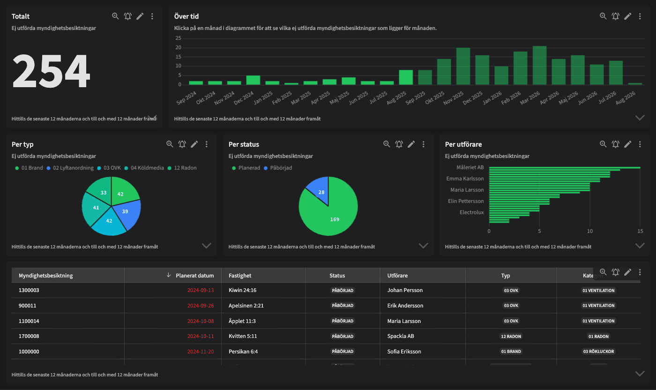Click the bell icon on Per utförare panel

(x=615, y=144)
